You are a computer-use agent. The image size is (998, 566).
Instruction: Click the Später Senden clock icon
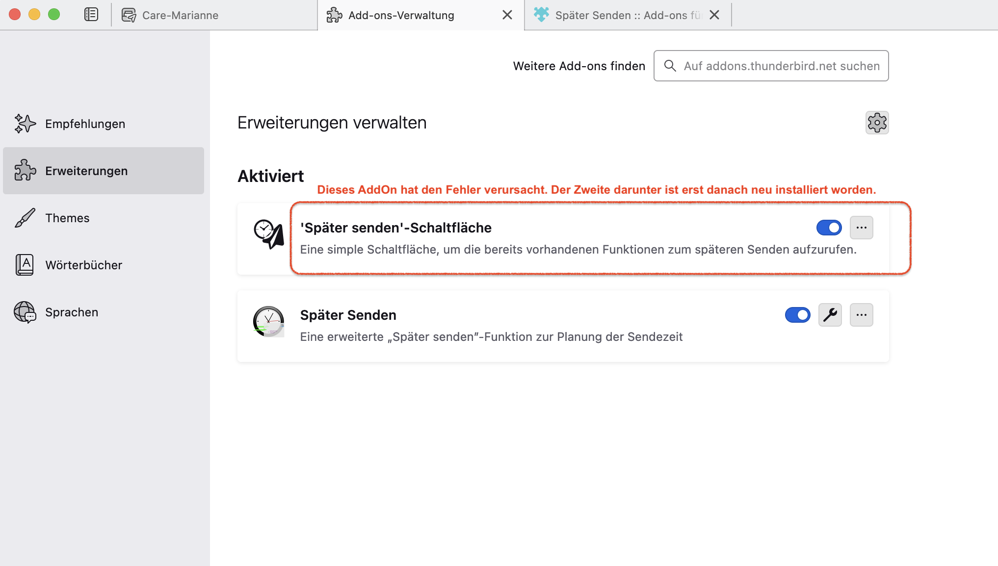[x=268, y=322]
